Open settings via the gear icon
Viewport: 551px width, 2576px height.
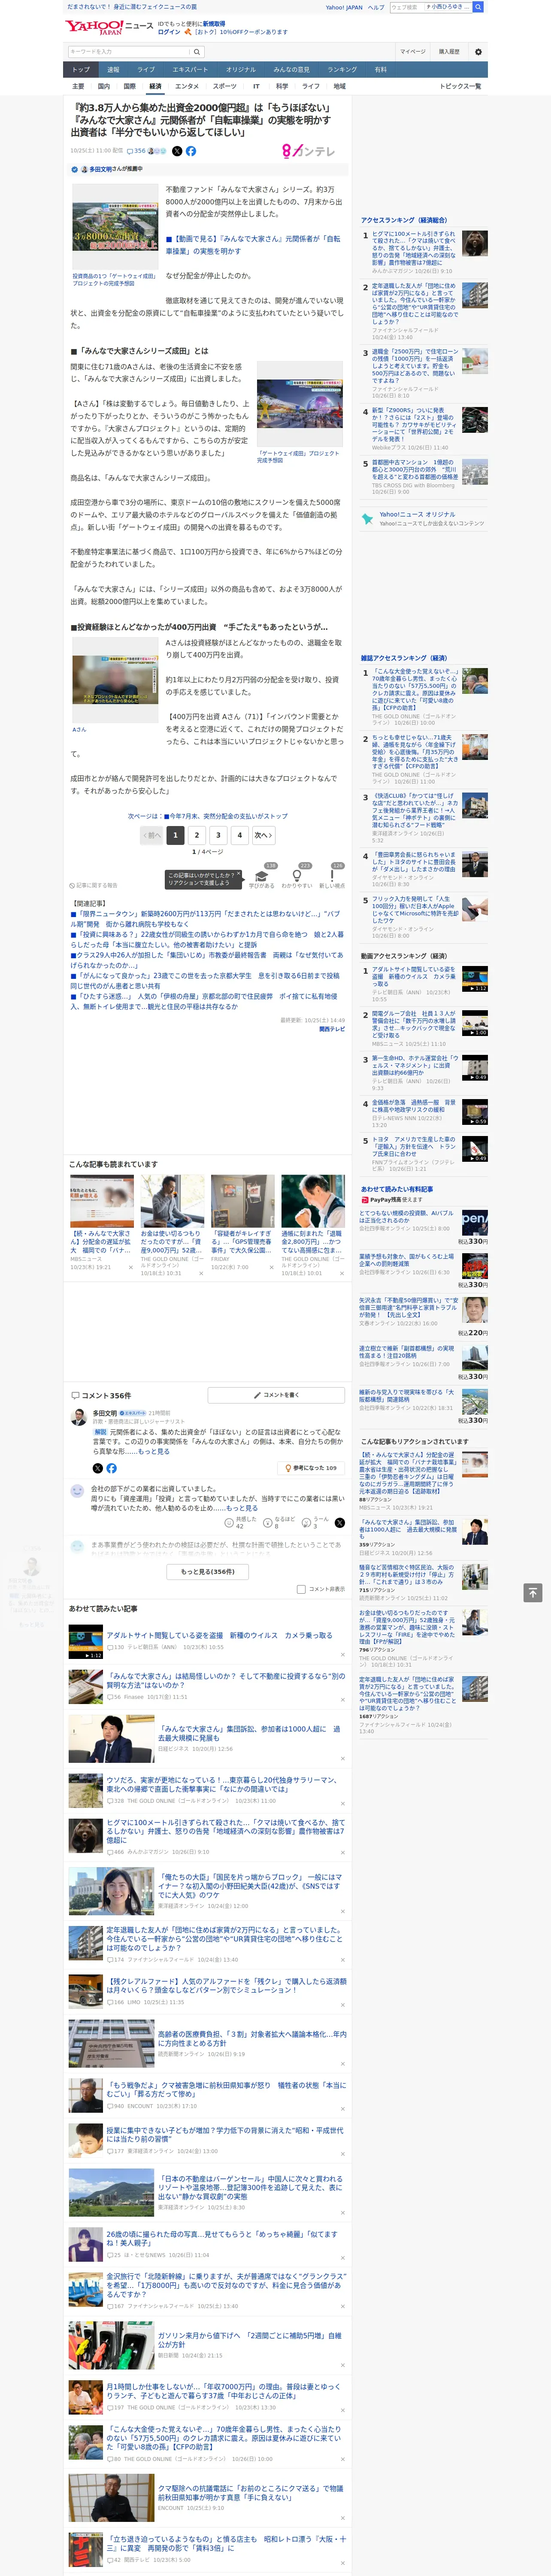click(478, 51)
